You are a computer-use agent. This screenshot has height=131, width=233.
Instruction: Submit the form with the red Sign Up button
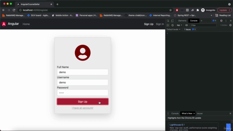coord(83,102)
